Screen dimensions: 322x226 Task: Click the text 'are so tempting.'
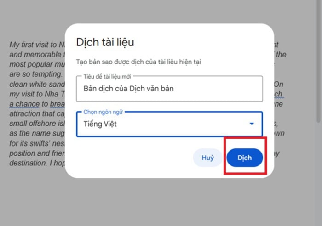pos(36,74)
